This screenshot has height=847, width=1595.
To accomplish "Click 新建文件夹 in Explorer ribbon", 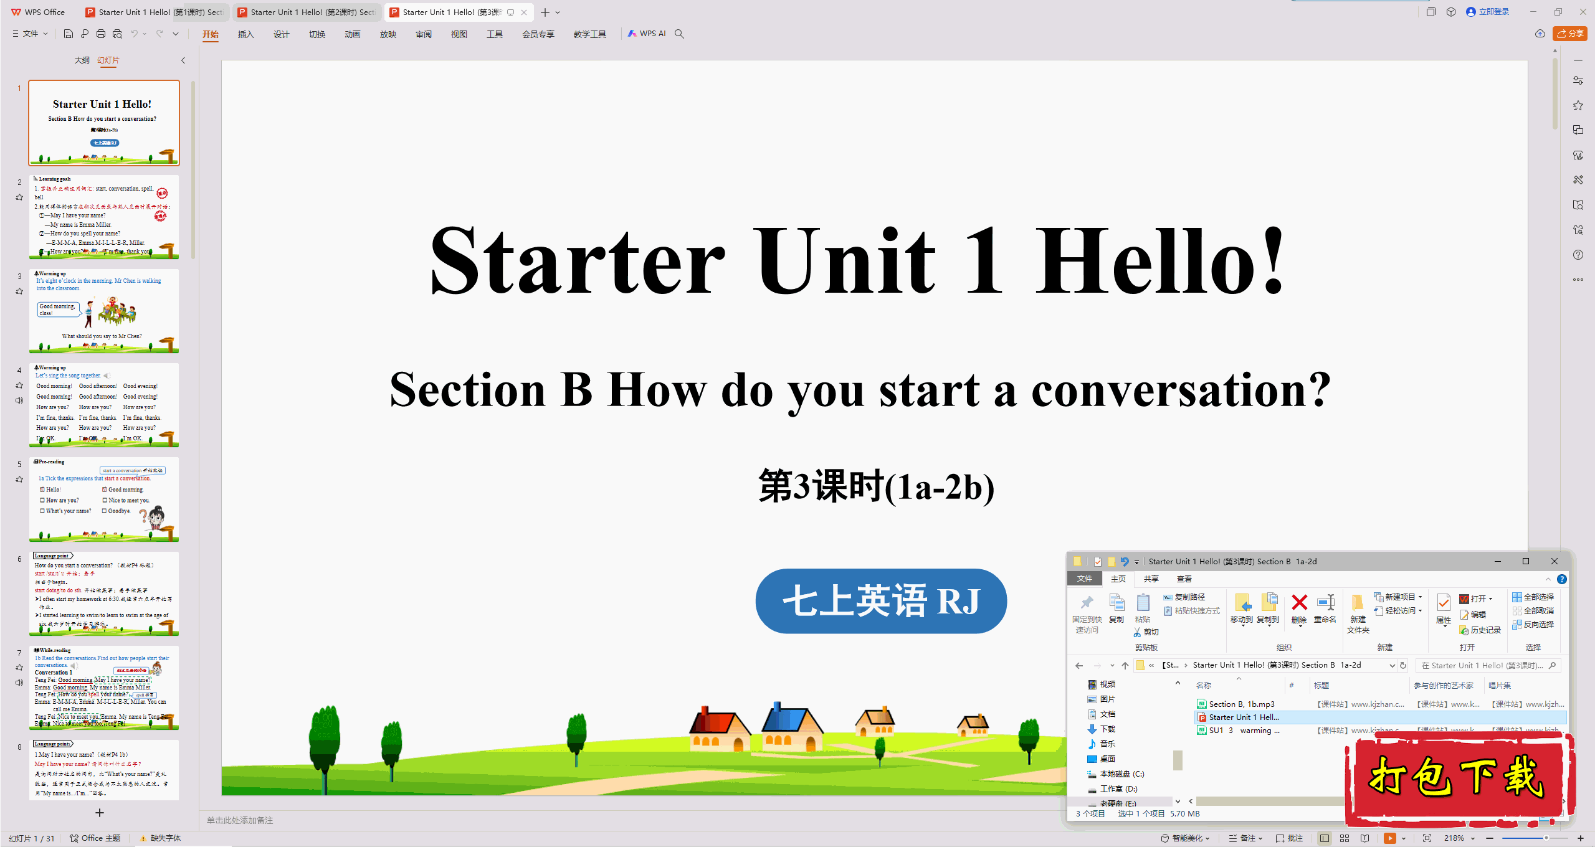I will pyautogui.click(x=1358, y=614).
